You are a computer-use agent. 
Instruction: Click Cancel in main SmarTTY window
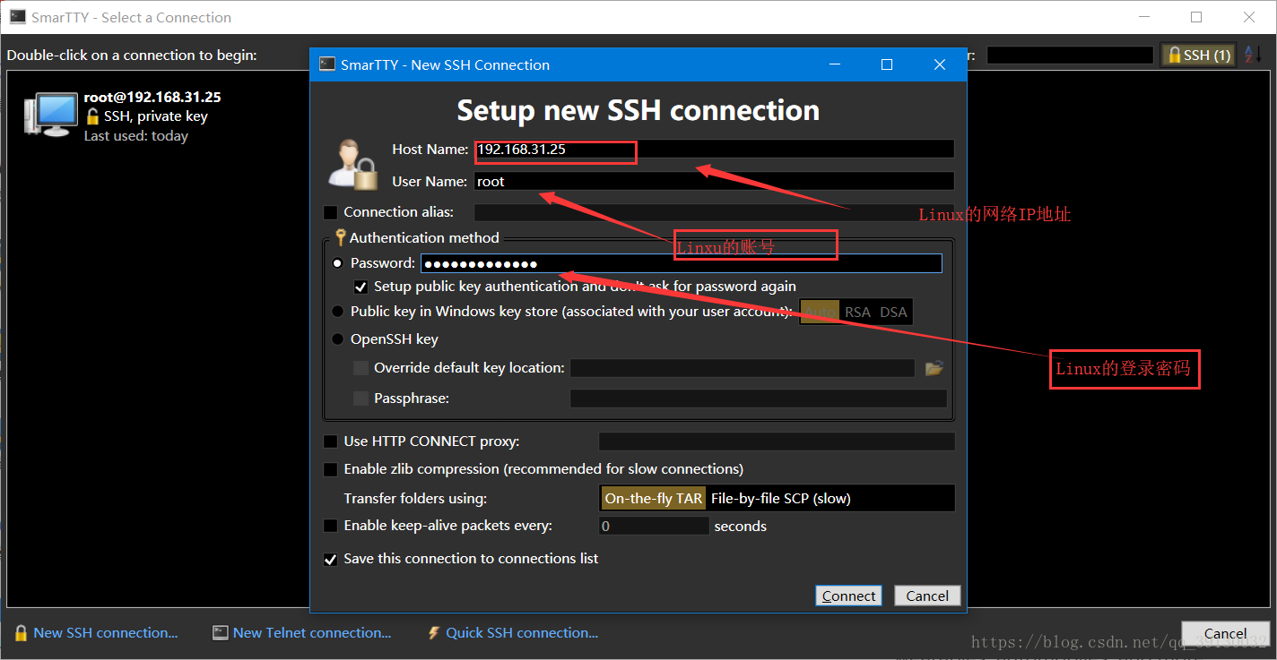pos(1225,632)
